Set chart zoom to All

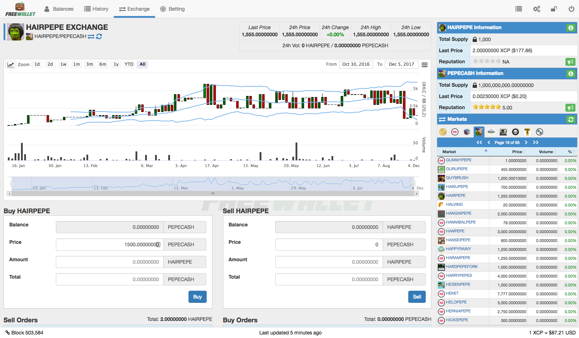142,64
